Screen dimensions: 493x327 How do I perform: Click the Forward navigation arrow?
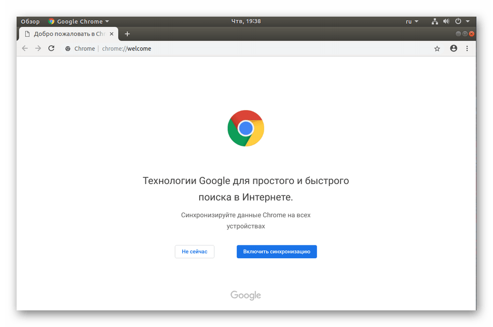pos(38,48)
